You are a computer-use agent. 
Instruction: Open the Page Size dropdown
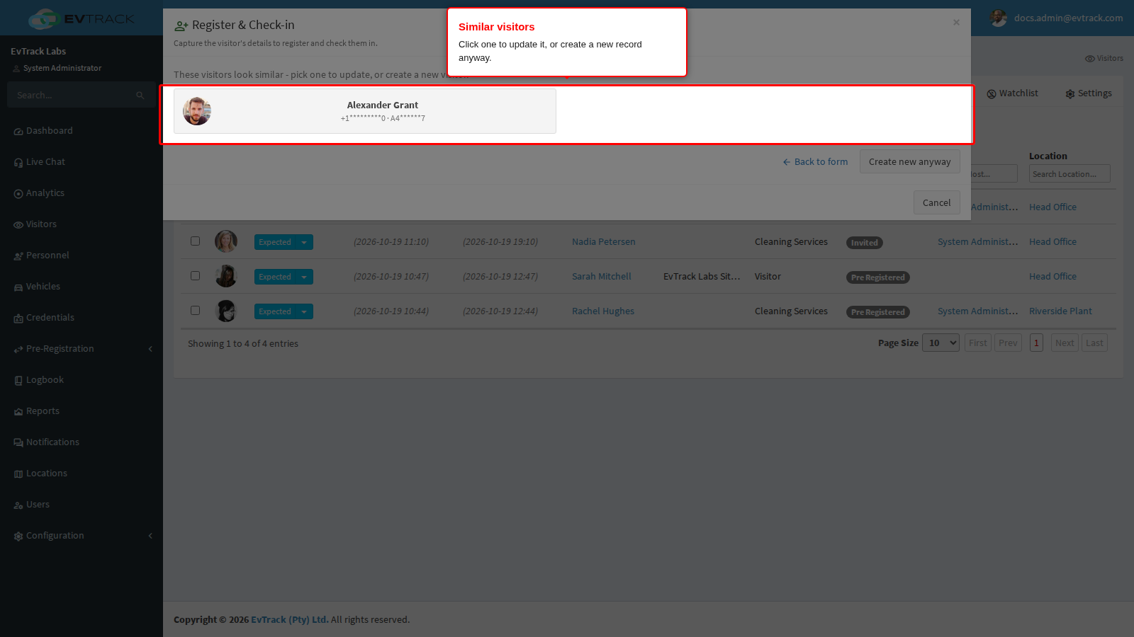coord(941,343)
